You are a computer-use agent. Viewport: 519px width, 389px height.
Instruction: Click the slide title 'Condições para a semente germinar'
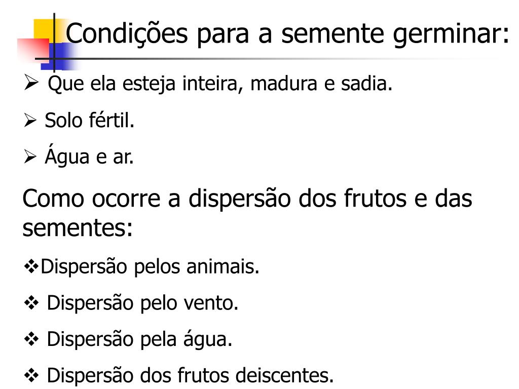point(287,34)
